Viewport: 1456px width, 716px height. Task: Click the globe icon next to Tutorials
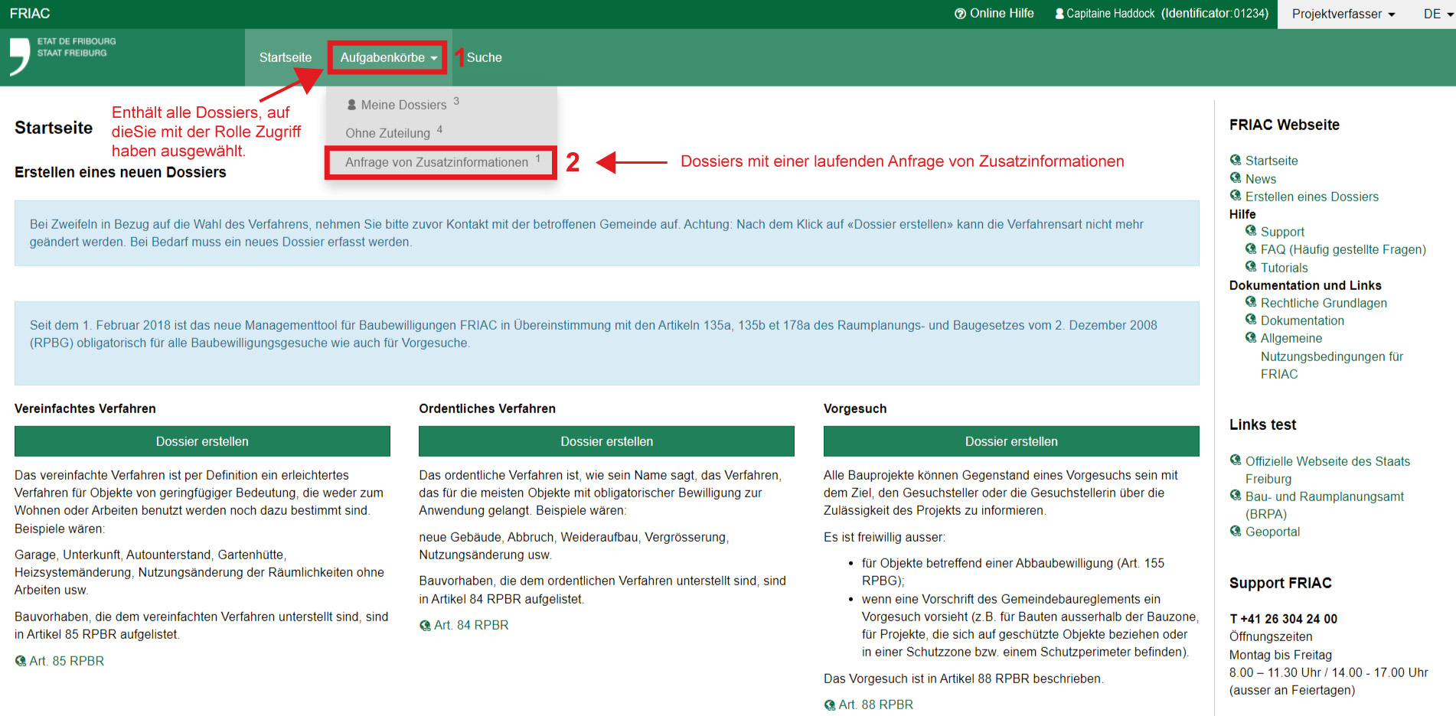[x=1251, y=267]
